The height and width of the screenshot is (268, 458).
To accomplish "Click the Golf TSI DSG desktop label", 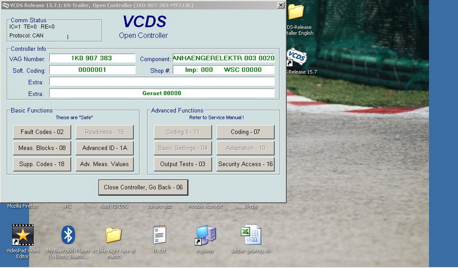I will 114,206.
